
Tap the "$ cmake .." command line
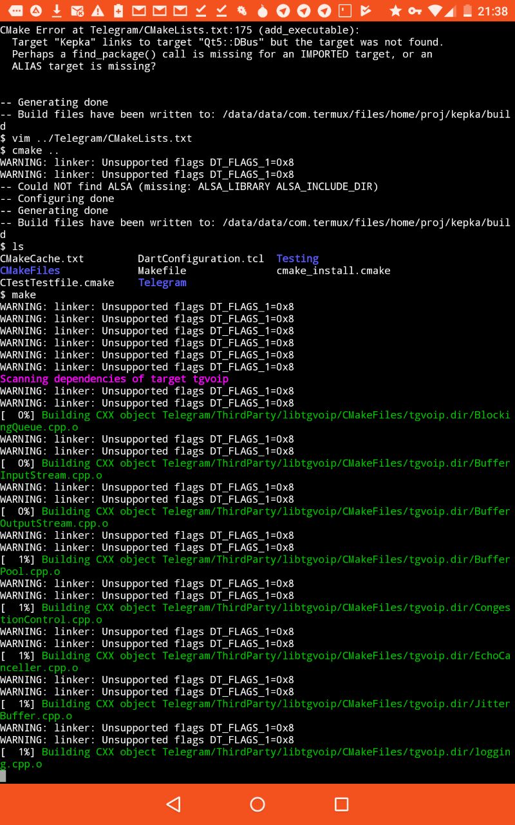point(30,150)
